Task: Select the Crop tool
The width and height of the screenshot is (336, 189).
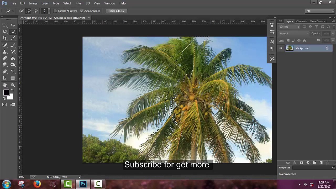Action: (x=5, y=38)
